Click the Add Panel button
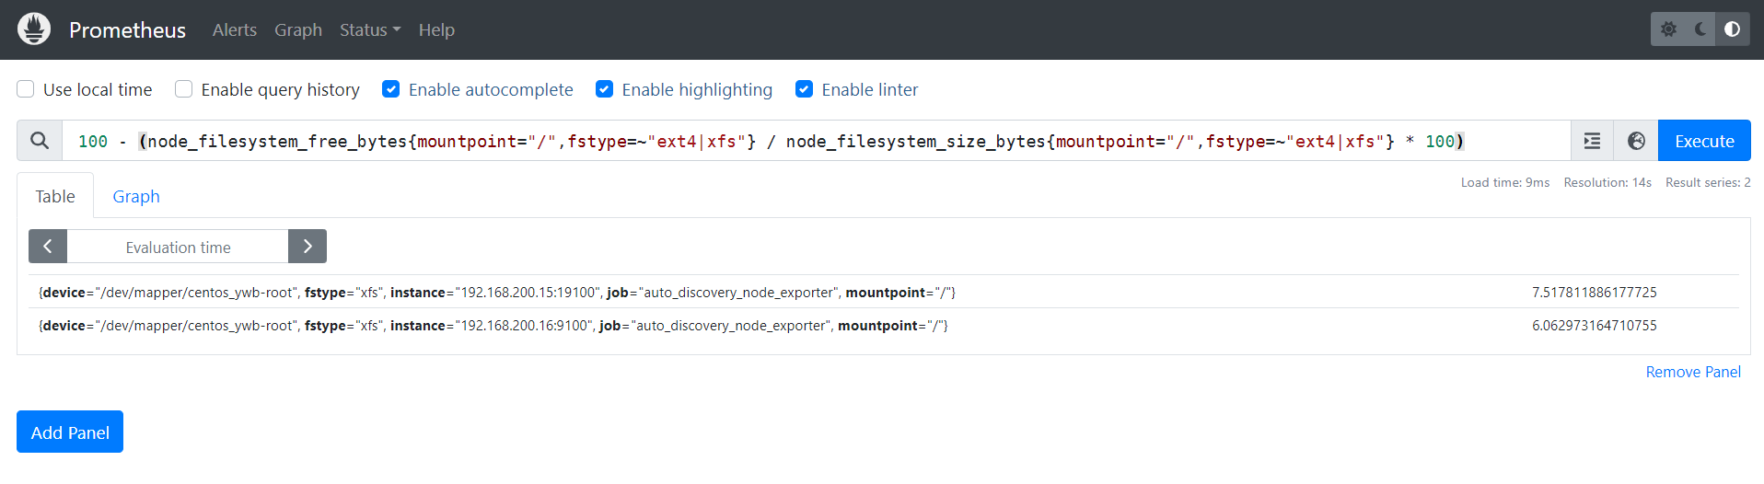Image resolution: width=1764 pixels, height=484 pixels. (70, 432)
